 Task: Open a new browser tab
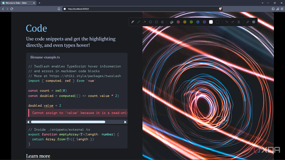pos(39,3)
